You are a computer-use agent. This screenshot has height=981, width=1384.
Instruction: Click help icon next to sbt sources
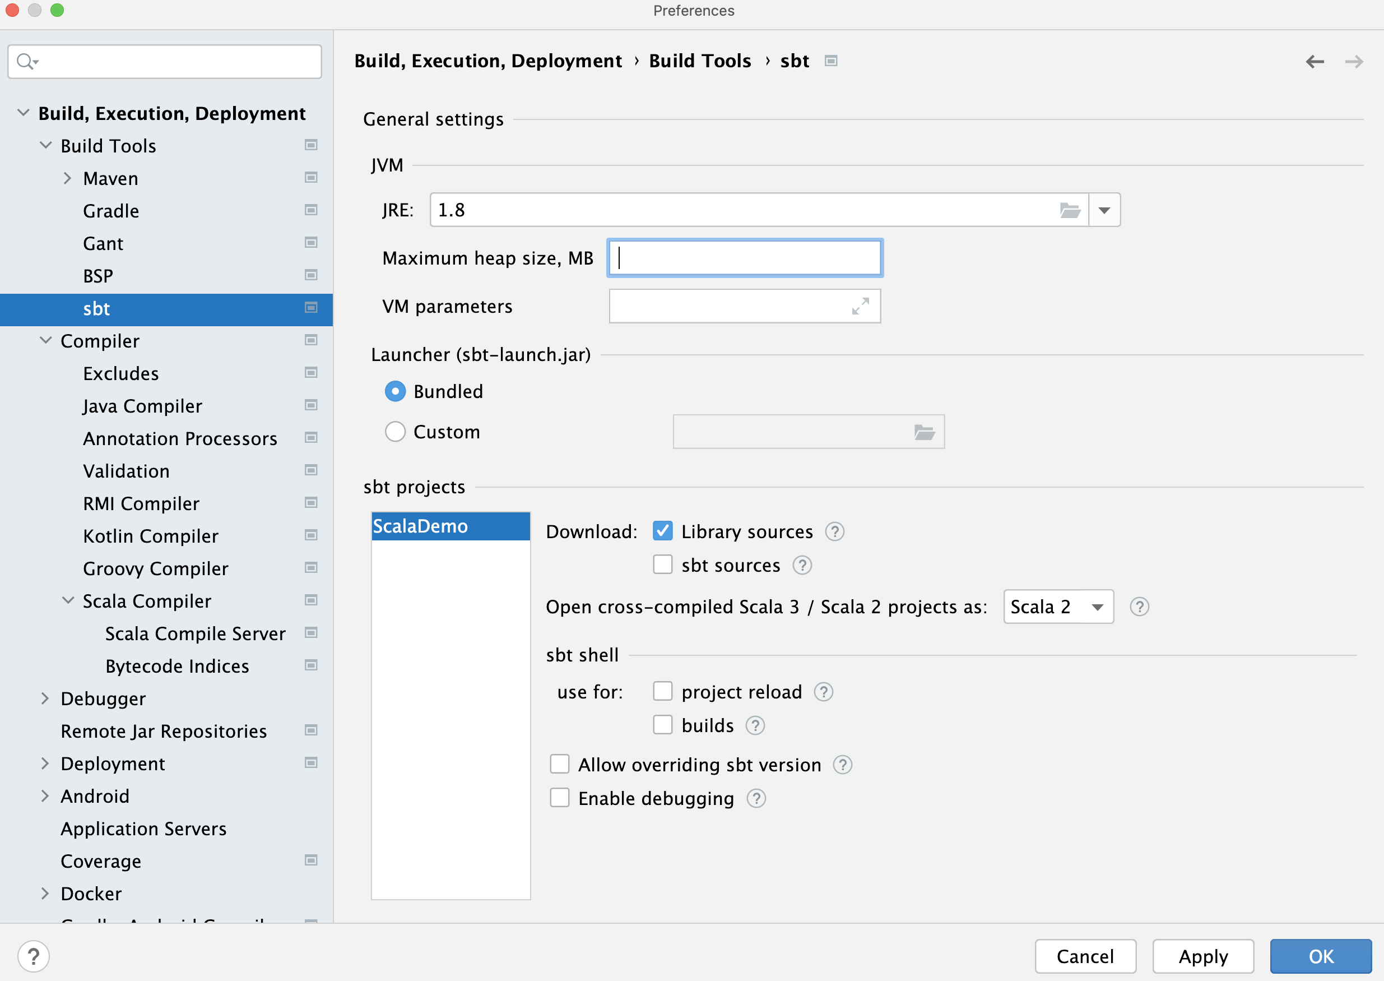pyautogui.click(x=802, y=566)
